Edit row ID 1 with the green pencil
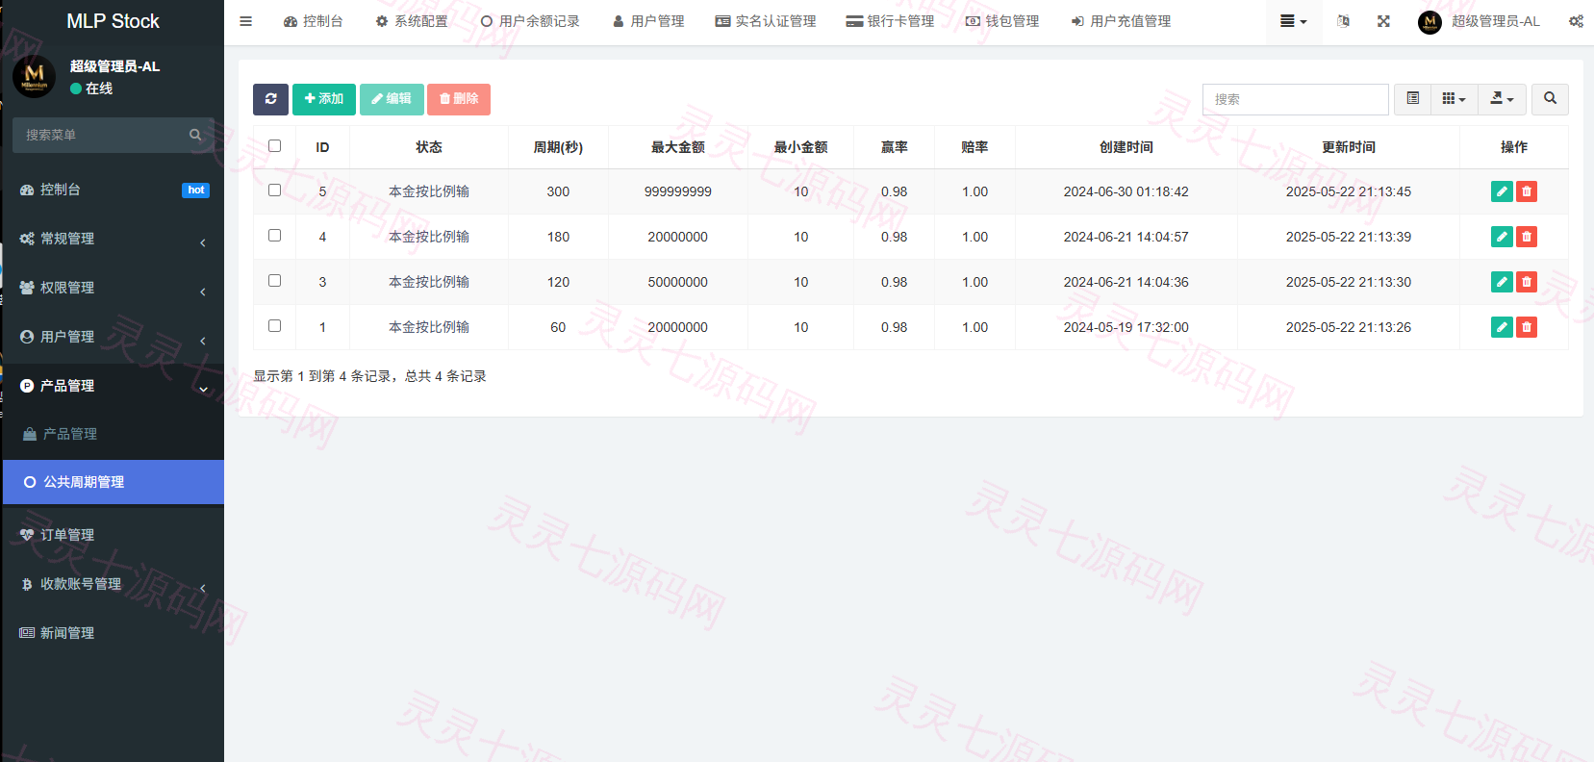 coord(1502,327)
